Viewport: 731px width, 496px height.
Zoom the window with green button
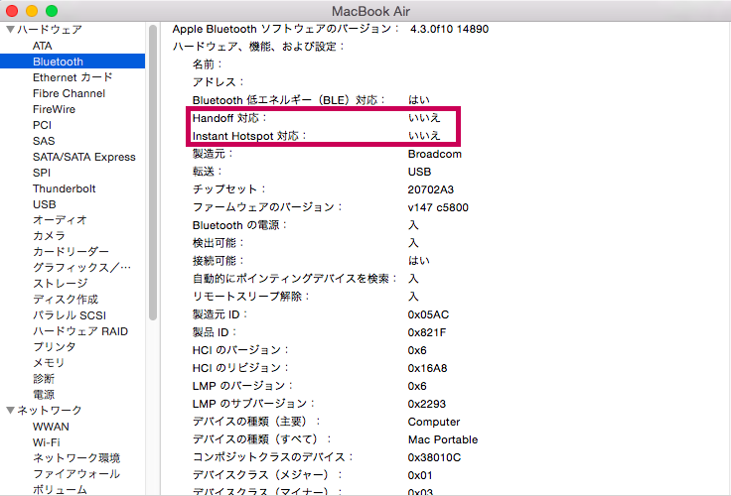coord(52,11)
